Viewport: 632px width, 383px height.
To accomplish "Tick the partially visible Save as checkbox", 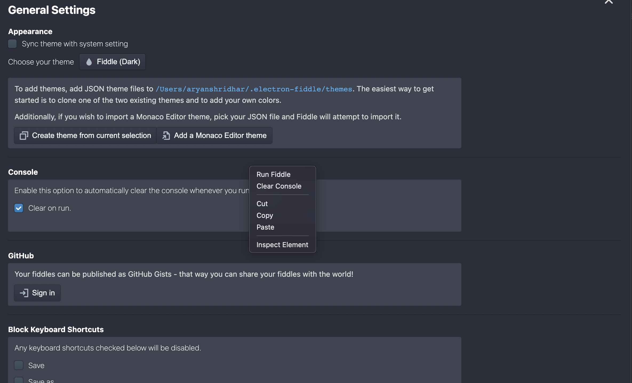I will [19, 380].
